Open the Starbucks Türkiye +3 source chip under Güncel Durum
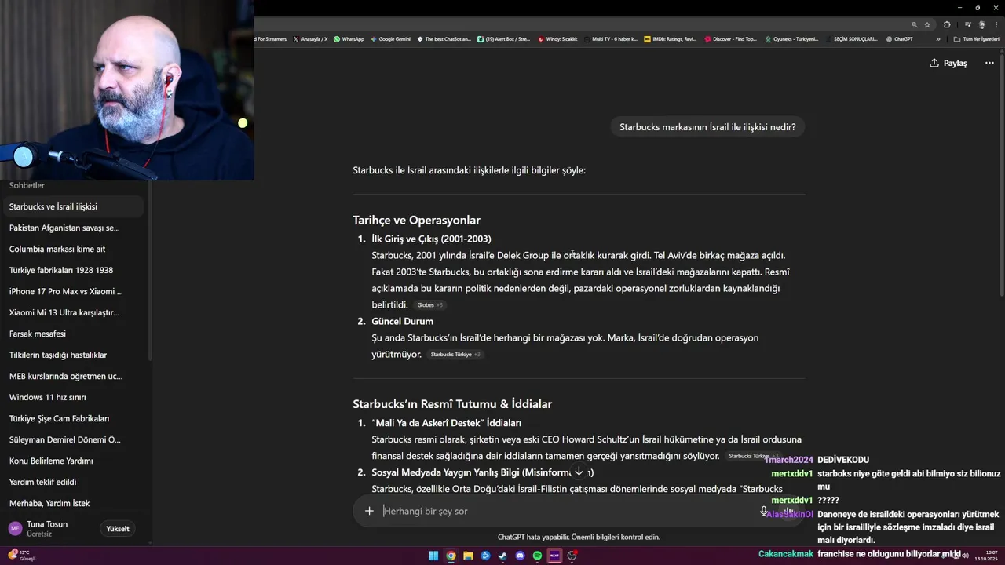The height and width of the screenshot is (565, 1005). click(x=455, y=354)
